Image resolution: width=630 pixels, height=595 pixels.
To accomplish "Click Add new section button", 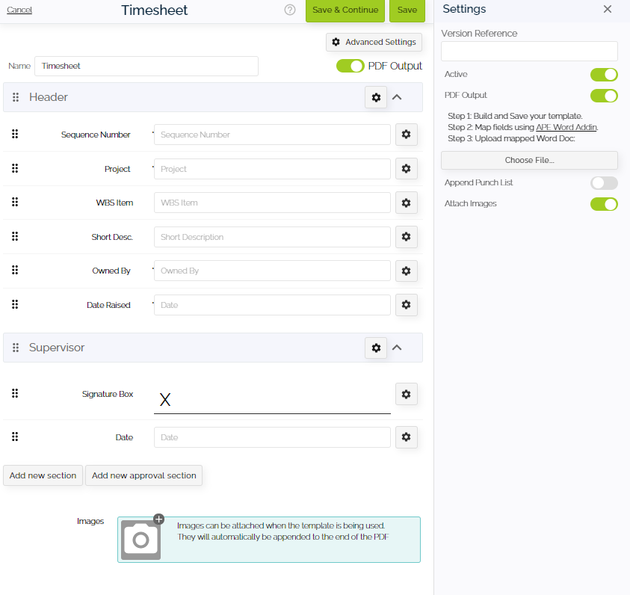I will point(43,475).
